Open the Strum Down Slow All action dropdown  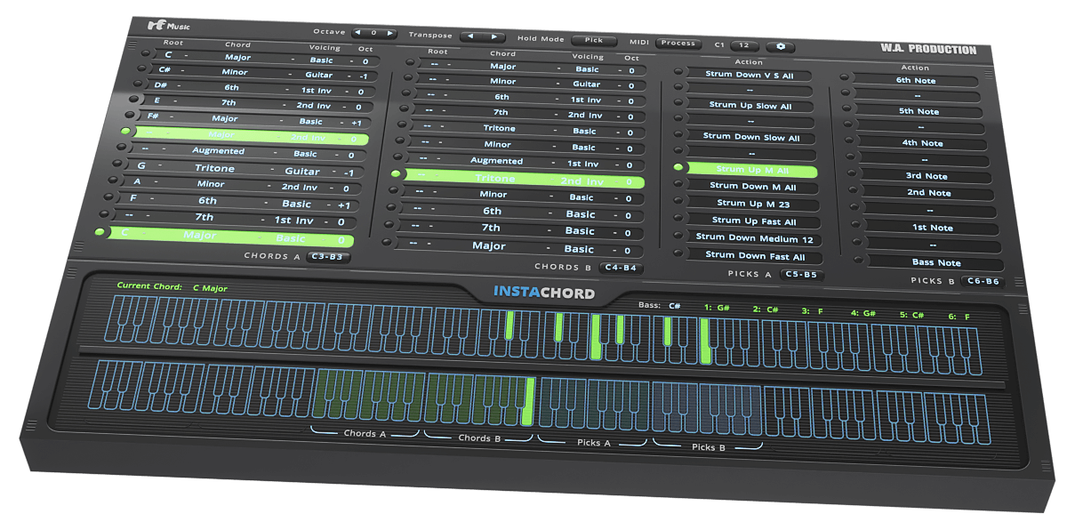pos(751,138)
